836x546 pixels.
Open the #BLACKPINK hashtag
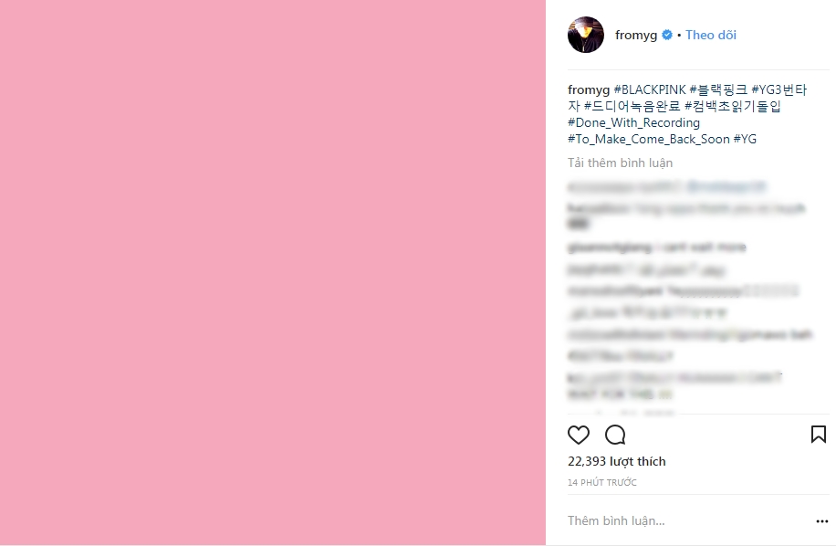click(650, 90)
